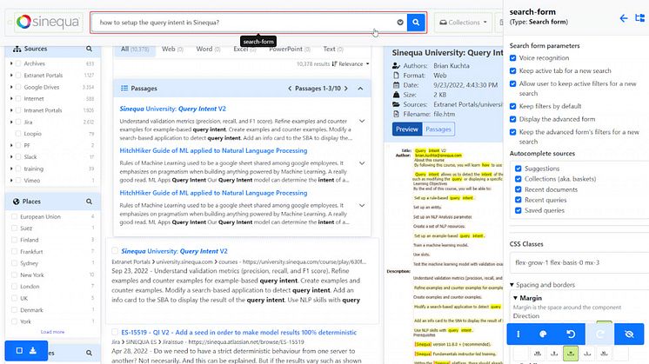Open the HitchHiker Guide of ML passage link
Screen dimensions: 649x364
pyautogui.click(x=213, y=150)
